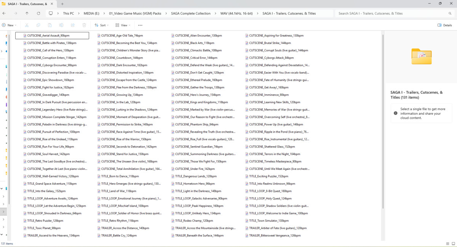
Task: Go up one folder level
Action: 27,13
